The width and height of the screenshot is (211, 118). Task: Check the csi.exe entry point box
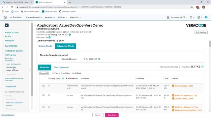[x=49, y=107]
